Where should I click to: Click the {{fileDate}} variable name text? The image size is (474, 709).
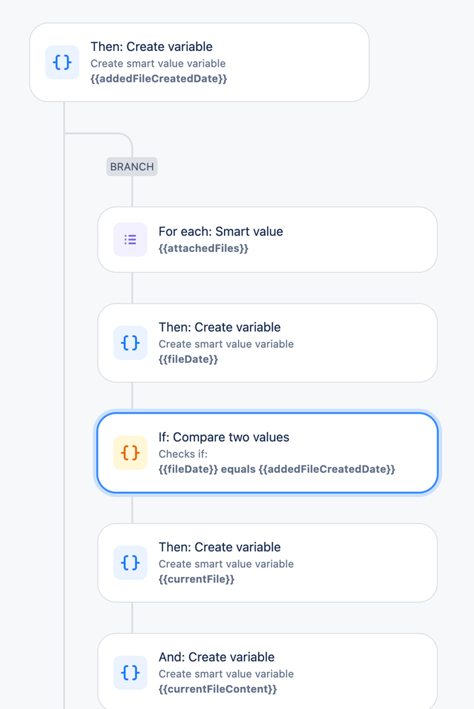point(188,360)
